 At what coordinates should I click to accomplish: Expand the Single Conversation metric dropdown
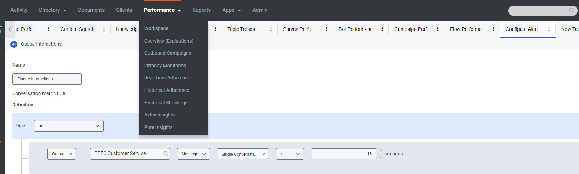(x=243, y=154)
